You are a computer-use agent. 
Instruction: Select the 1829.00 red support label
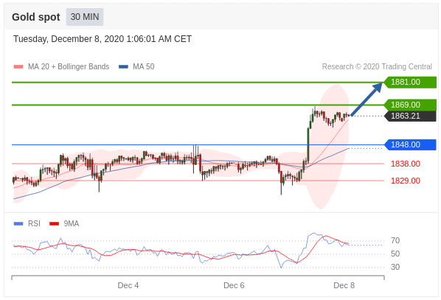click(x=406, y=181)
